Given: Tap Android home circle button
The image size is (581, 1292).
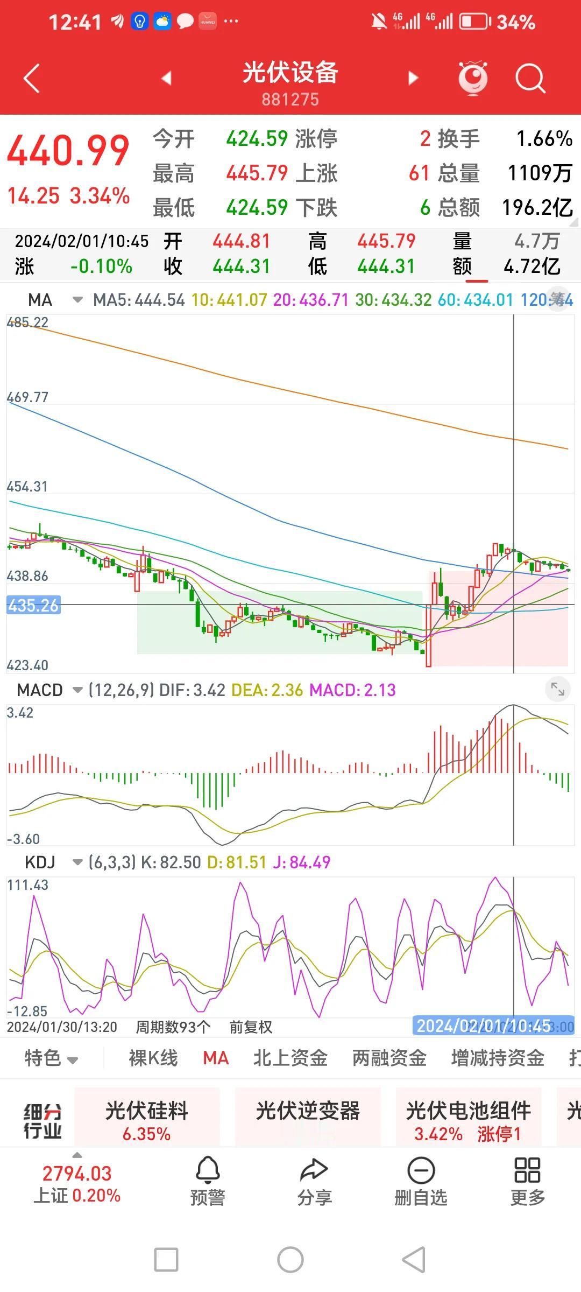Looking at the screenshot, I should pyautogui.click(x=290, y=1260).
